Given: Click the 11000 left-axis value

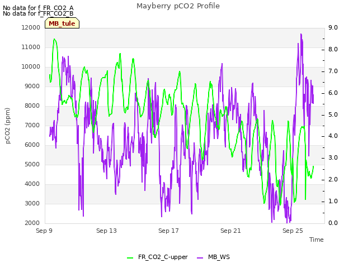Looking at the screenshot, I should [x=31, y=47].
